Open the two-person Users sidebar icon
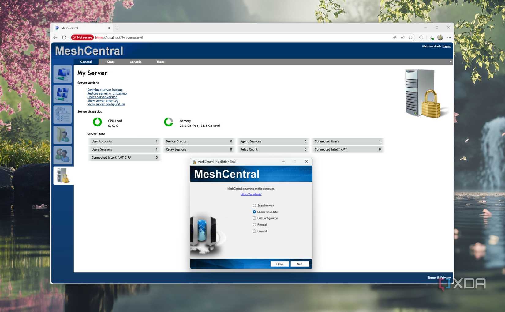 point(63,155)
